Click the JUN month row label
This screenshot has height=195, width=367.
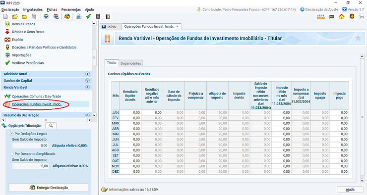click(x=116, y=140)
